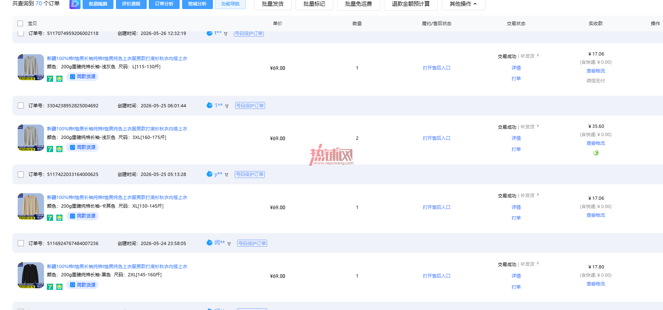Click the khaki long-sleeve shirt thumbnail
The height and width of the screenshot is (310, 663).
[31, 206]
